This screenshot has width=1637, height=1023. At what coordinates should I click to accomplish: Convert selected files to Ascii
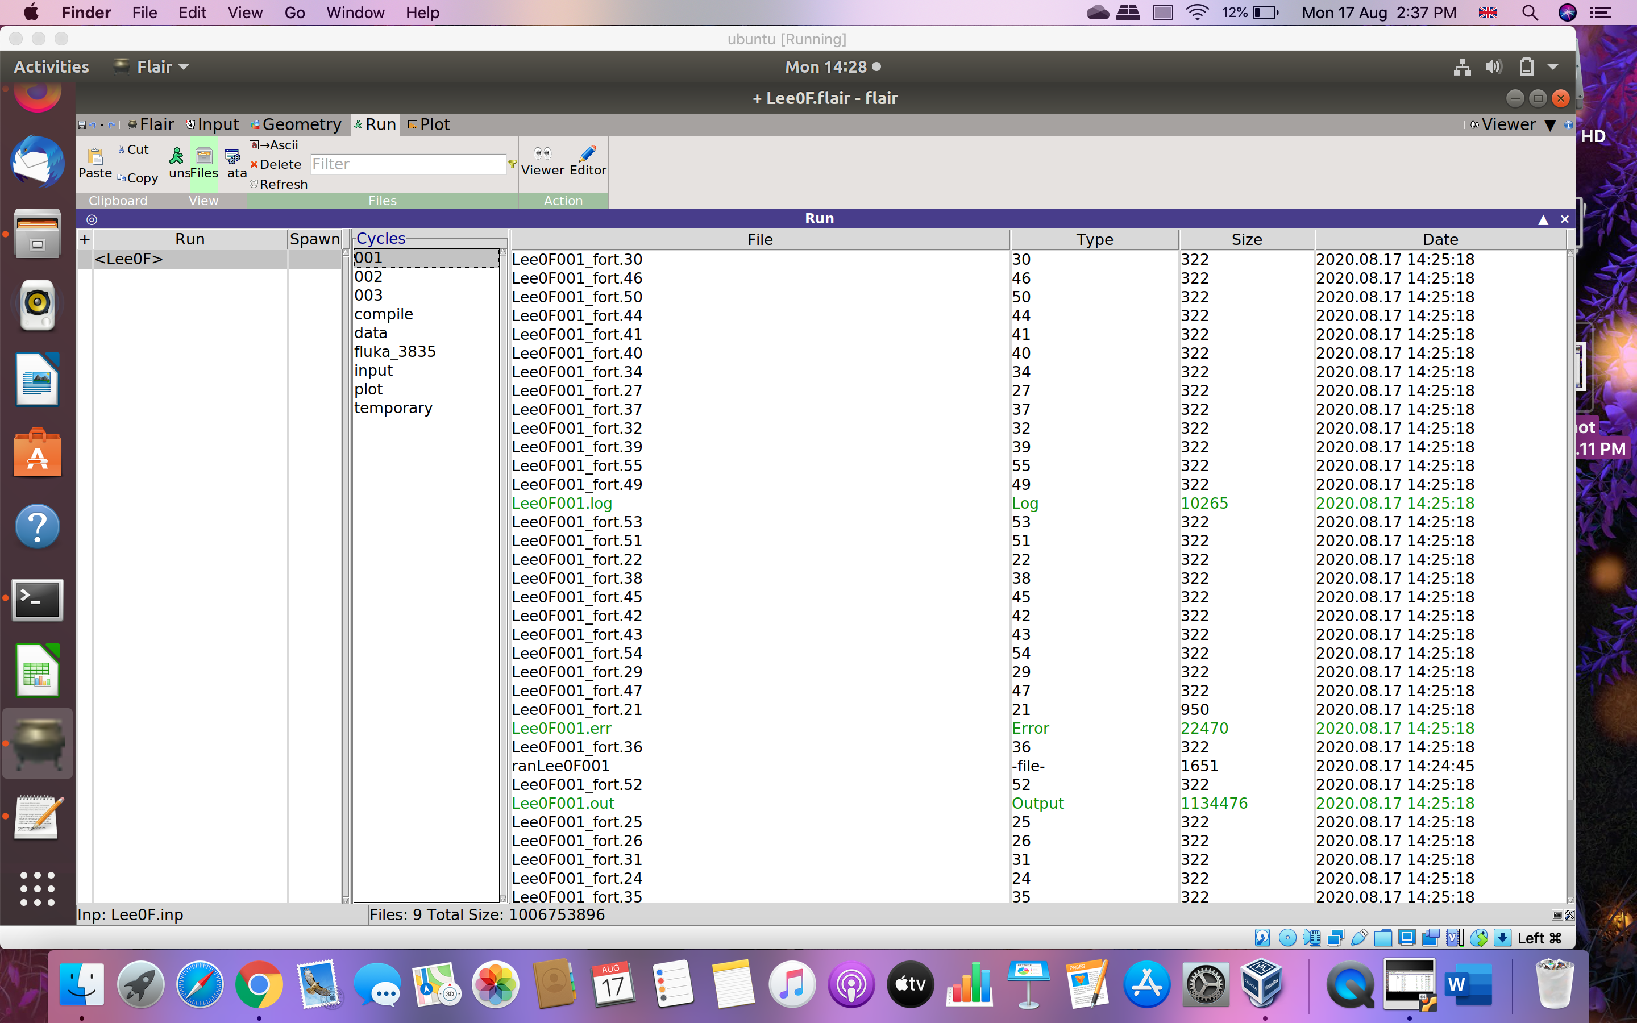point(274,145)
